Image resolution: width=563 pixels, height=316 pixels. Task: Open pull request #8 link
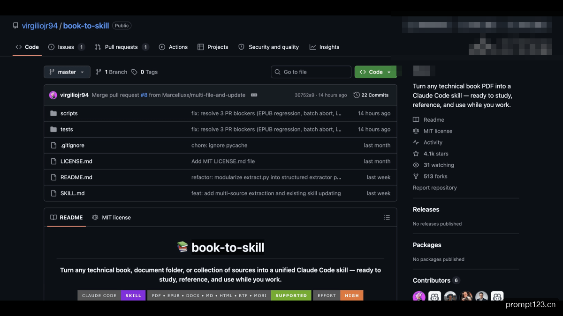click(144, 95)
